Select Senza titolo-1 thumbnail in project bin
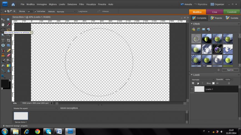The width and height of the screenshot is (241, 135). pos(21,116)
